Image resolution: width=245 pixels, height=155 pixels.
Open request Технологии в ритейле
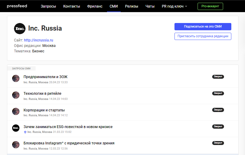(43, 93)
